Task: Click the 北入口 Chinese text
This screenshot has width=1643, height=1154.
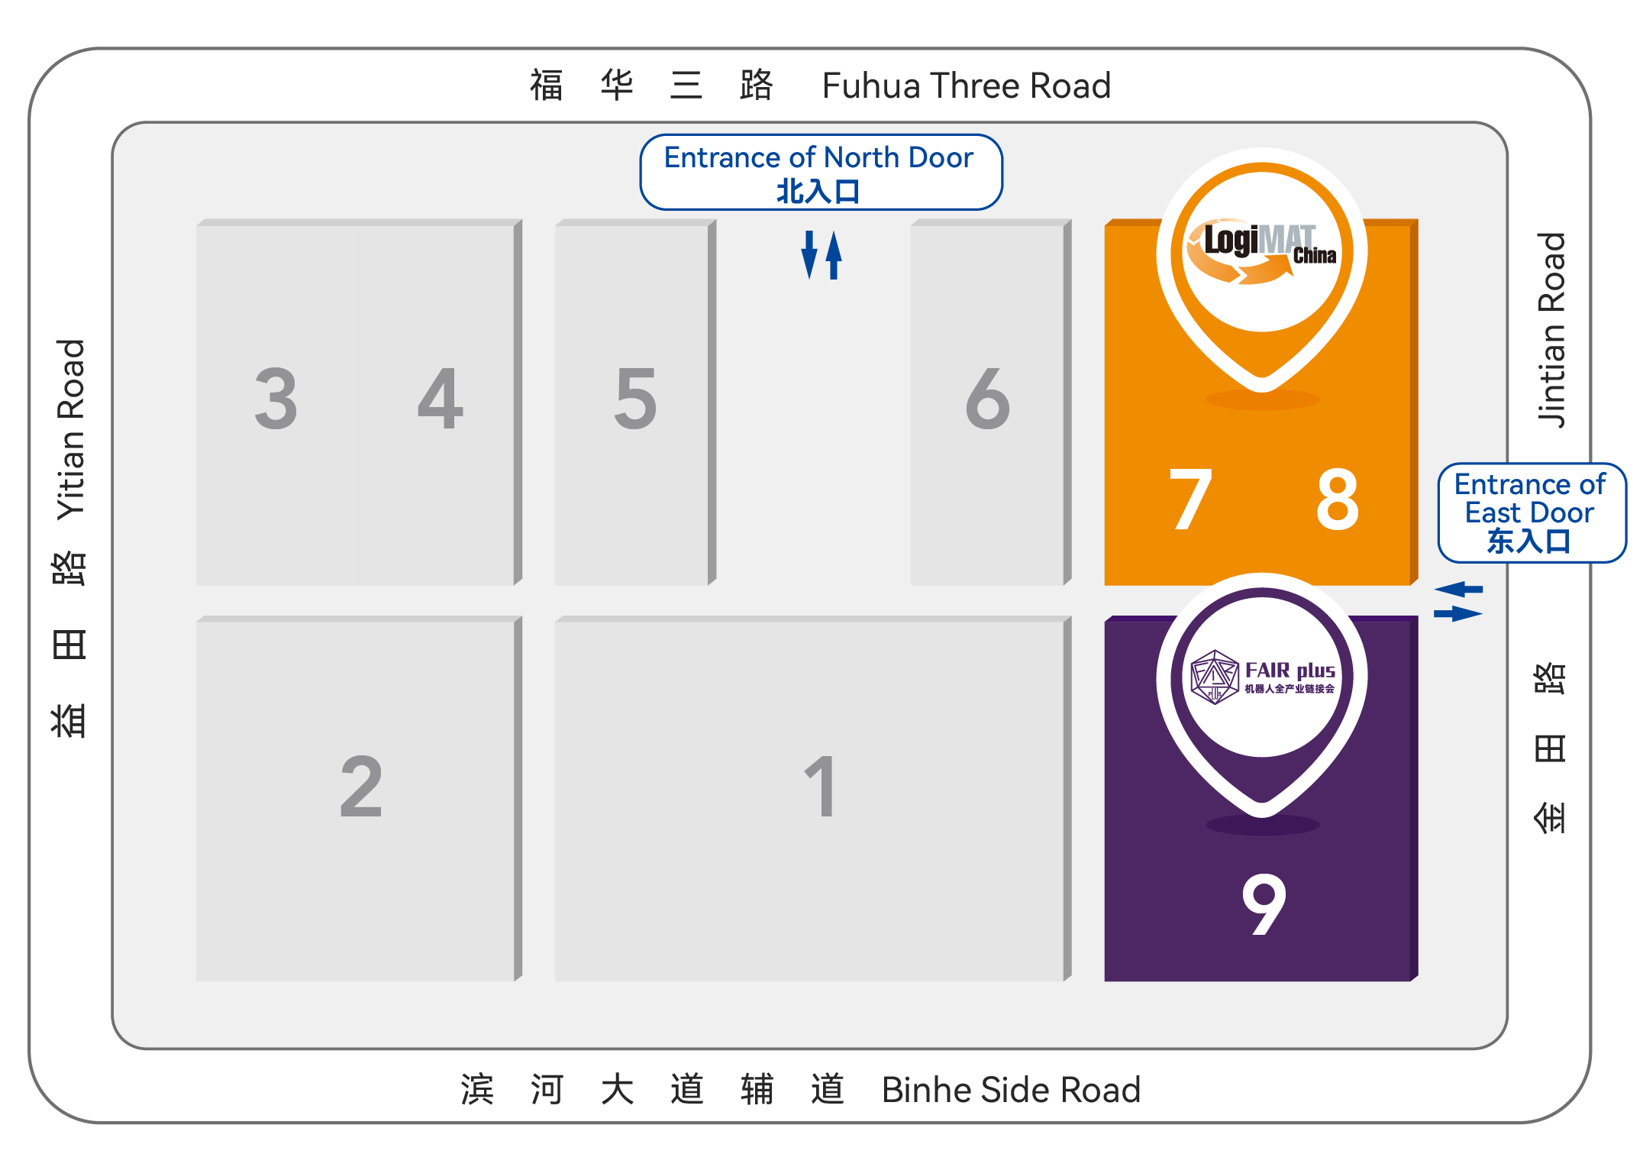Action: (818, 192)
